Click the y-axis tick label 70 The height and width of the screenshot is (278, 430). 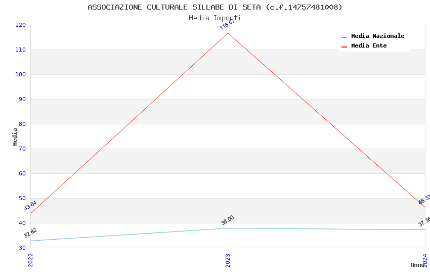(22, 149)
